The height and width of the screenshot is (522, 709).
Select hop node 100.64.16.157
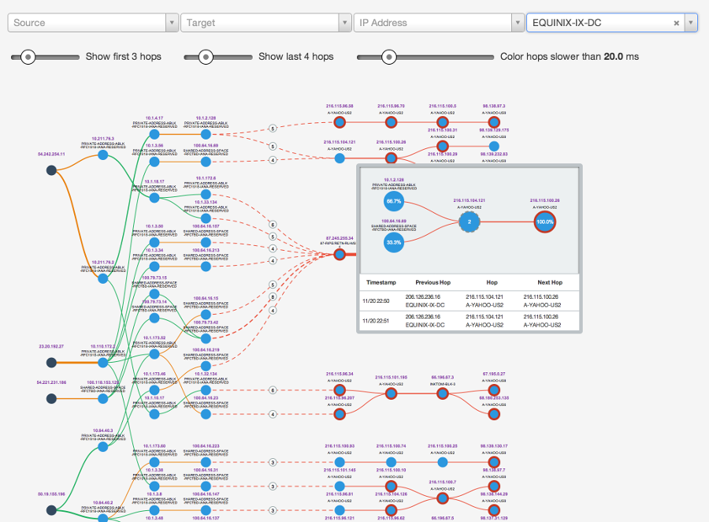(206, 243)
